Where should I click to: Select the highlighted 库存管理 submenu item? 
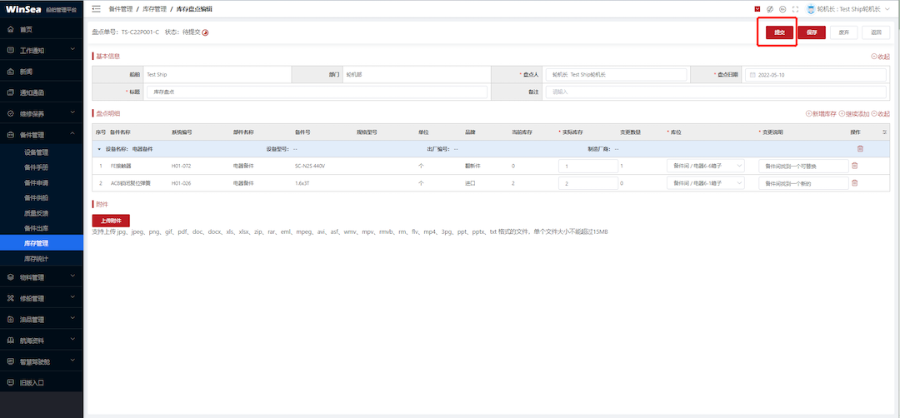click(x=42, y=243)
